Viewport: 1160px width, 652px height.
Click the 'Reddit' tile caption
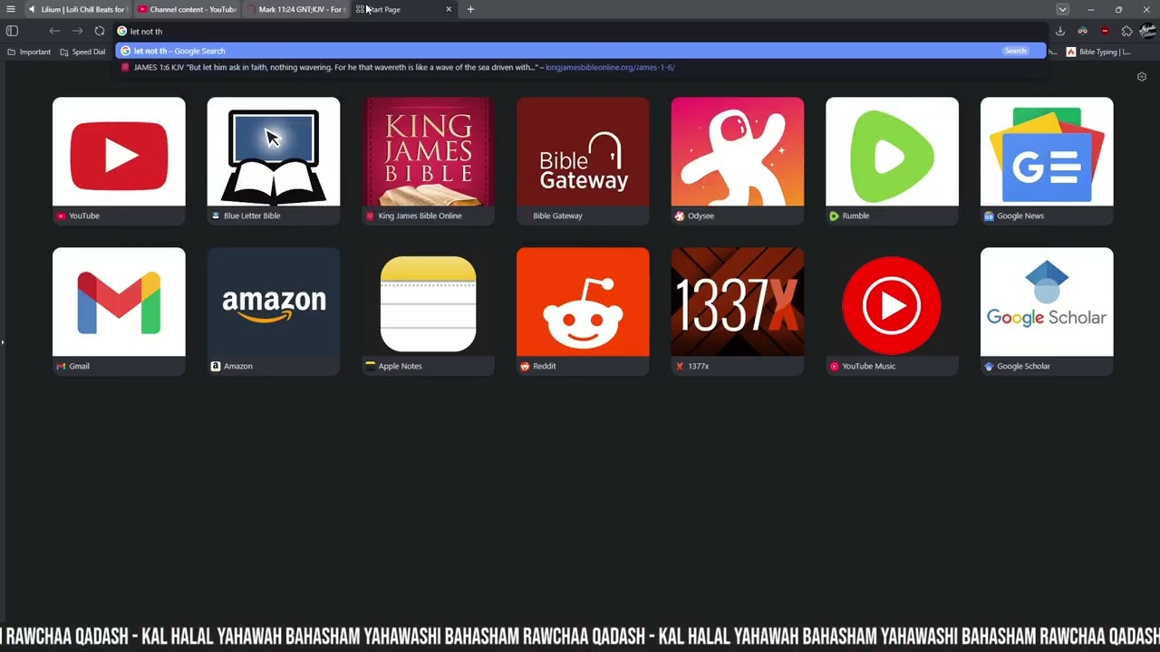coord(545,366)
